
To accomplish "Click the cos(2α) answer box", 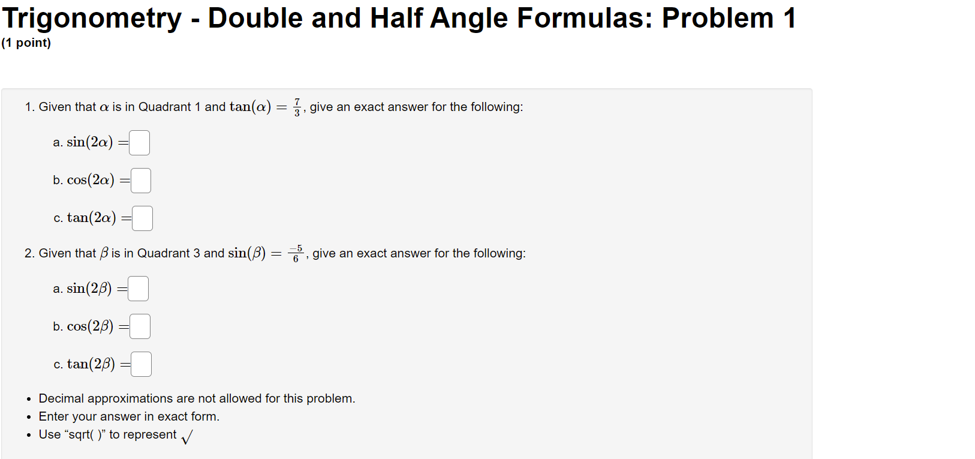I will point(142,180).
